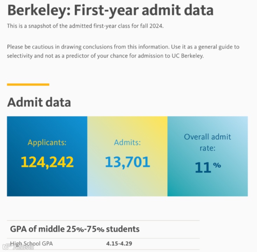Click the Overall admit rate tile
Screen dimensions: 257x252
pyautogui.click(x=208, y=182)
